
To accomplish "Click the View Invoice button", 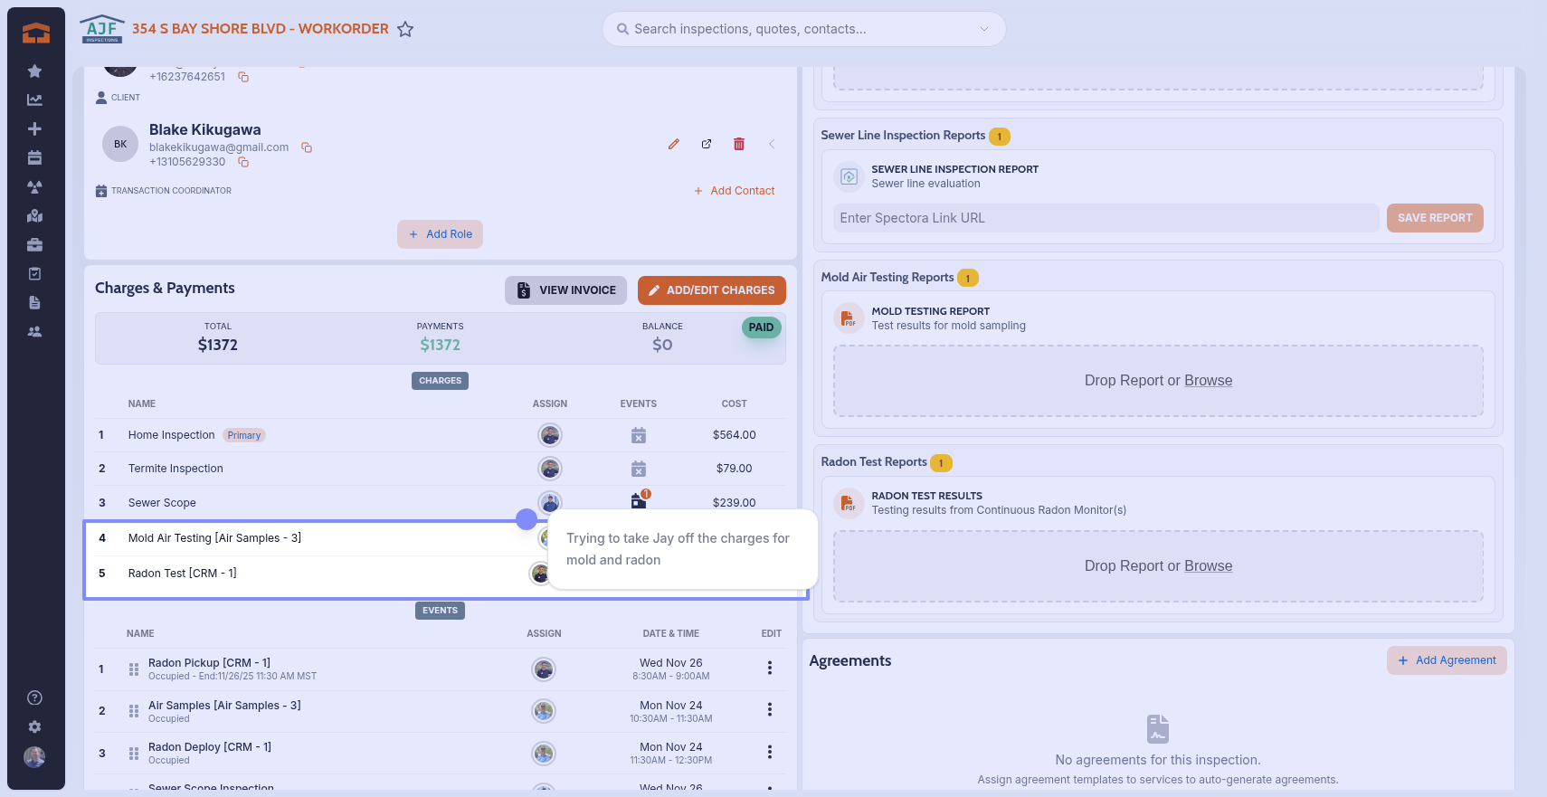I will point(565,290).
